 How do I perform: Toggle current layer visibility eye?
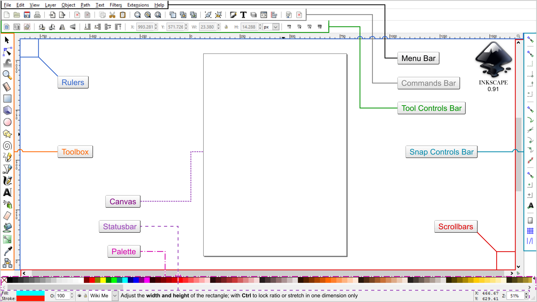click(x=80, y=296)
